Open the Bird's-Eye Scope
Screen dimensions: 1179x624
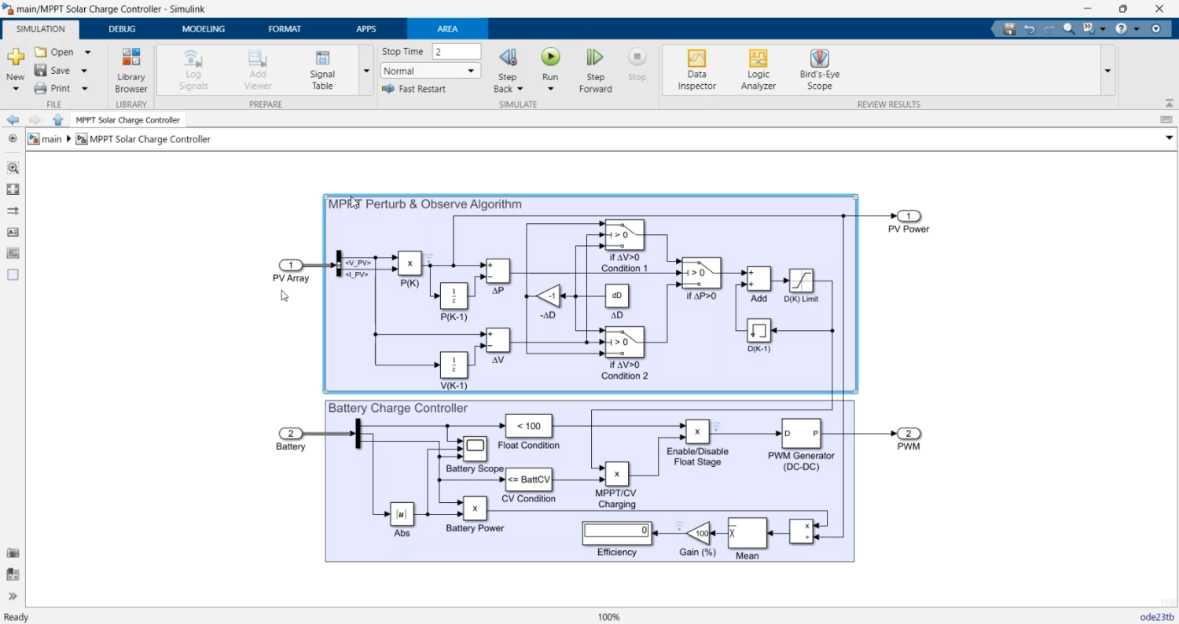(819, 69)
